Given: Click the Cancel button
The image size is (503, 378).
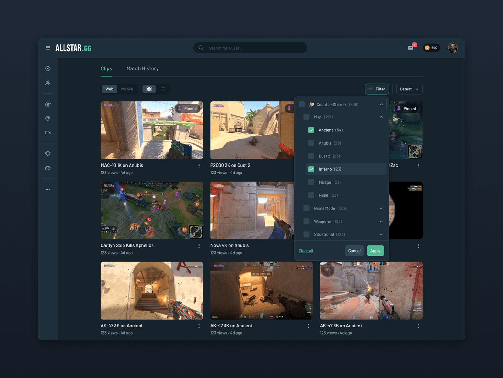Looking at the screenshot, I should [354, 251].
